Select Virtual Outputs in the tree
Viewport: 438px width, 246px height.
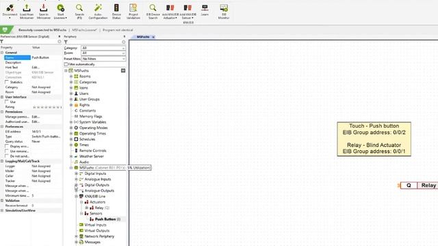click(x=96, y=231)
